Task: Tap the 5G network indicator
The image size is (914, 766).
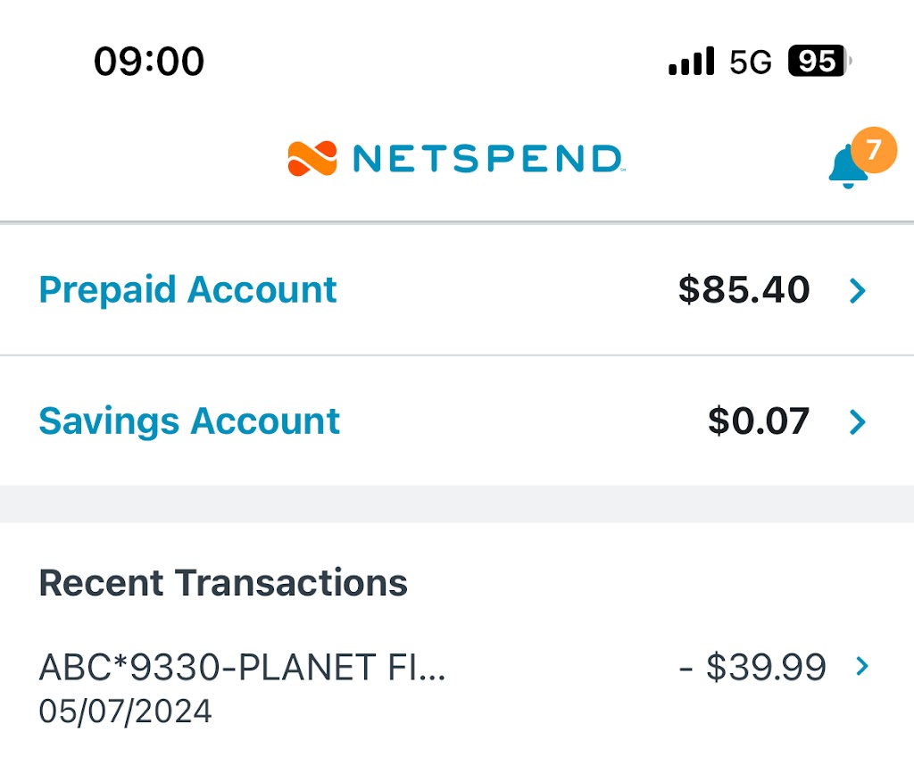Action: pyautogui.click(x=750, y=62)
